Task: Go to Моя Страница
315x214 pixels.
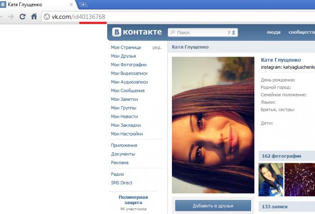Action: pos(126,47)
